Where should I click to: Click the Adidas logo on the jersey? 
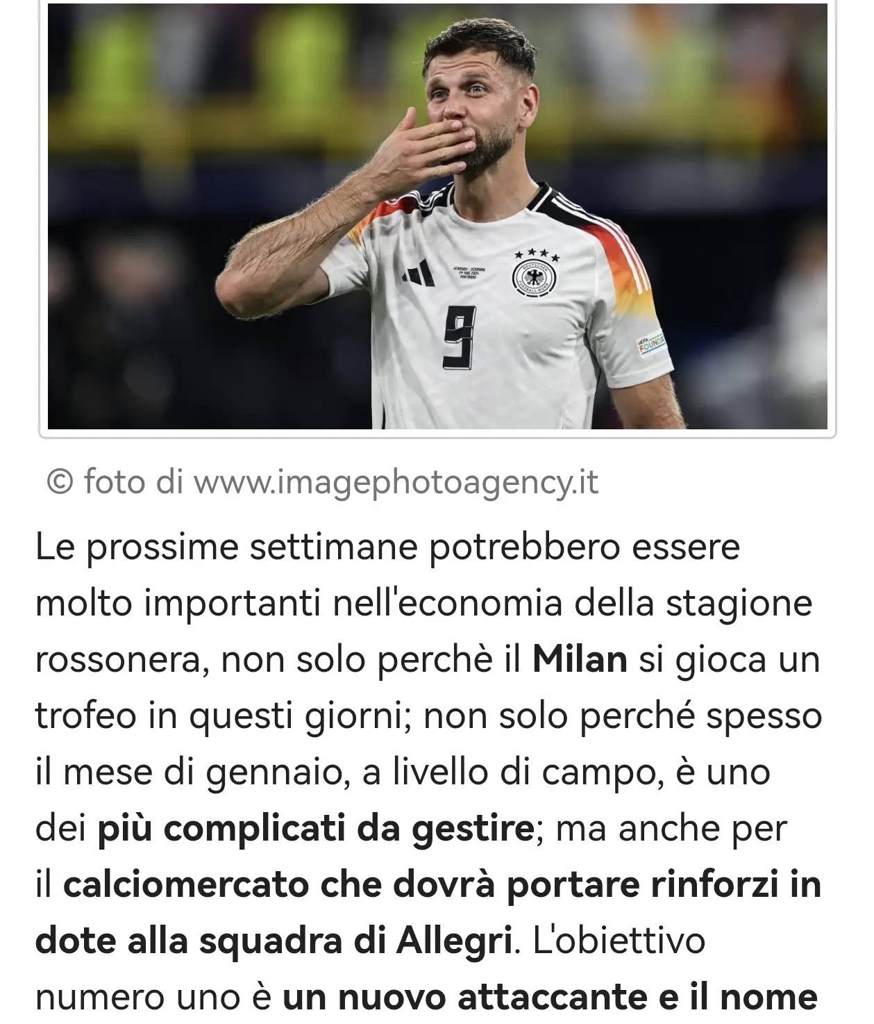(x=419, y=274)
